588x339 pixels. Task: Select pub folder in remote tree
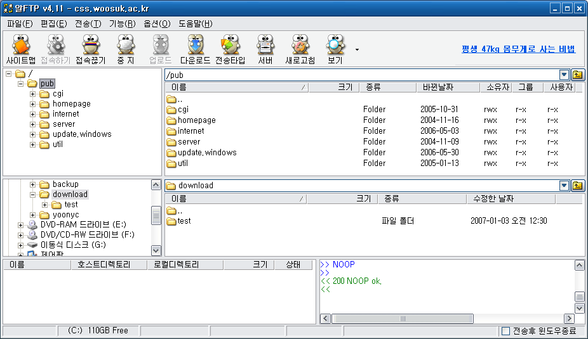pyautogui.click(x=47, y=84)
